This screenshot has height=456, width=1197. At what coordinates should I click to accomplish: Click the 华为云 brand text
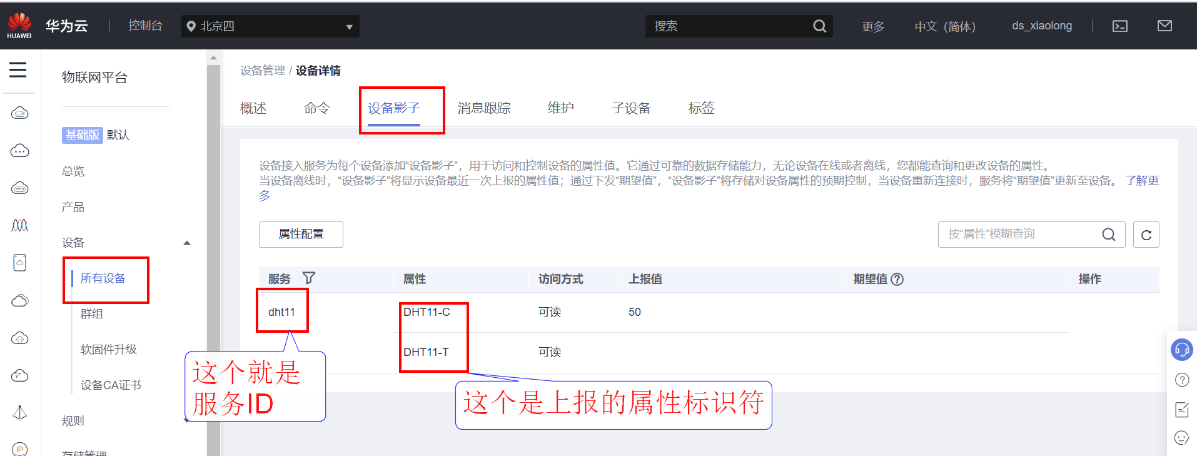67,26
